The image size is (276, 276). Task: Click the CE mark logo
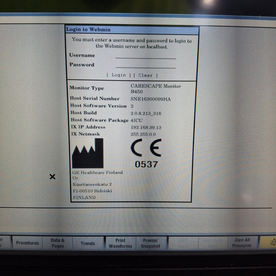(x=146, y=148)
